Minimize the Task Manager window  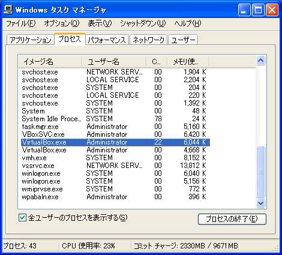[244, 10]
